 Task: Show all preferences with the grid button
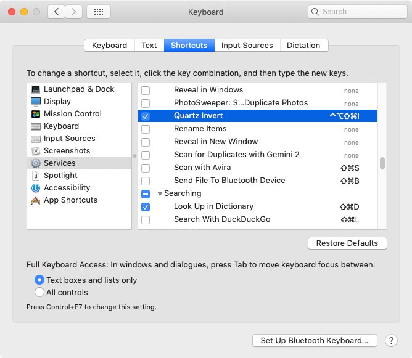click(x=99, y=12)
